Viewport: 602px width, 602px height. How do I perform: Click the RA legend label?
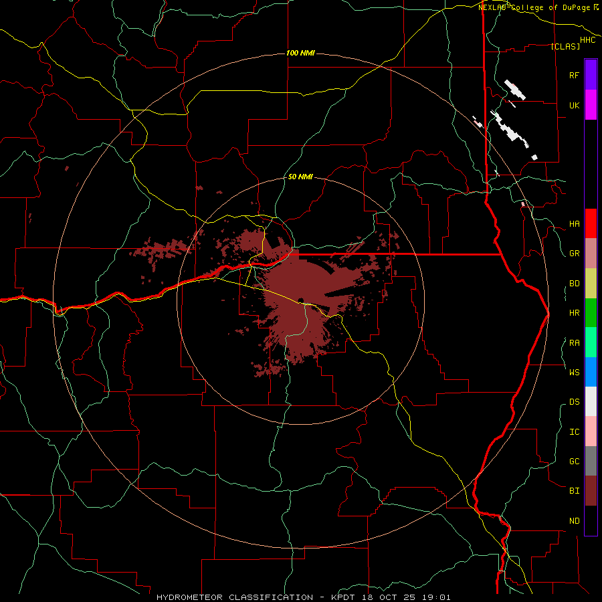574,343
